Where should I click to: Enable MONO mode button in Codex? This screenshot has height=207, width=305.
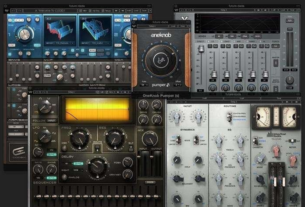[92, 50]
